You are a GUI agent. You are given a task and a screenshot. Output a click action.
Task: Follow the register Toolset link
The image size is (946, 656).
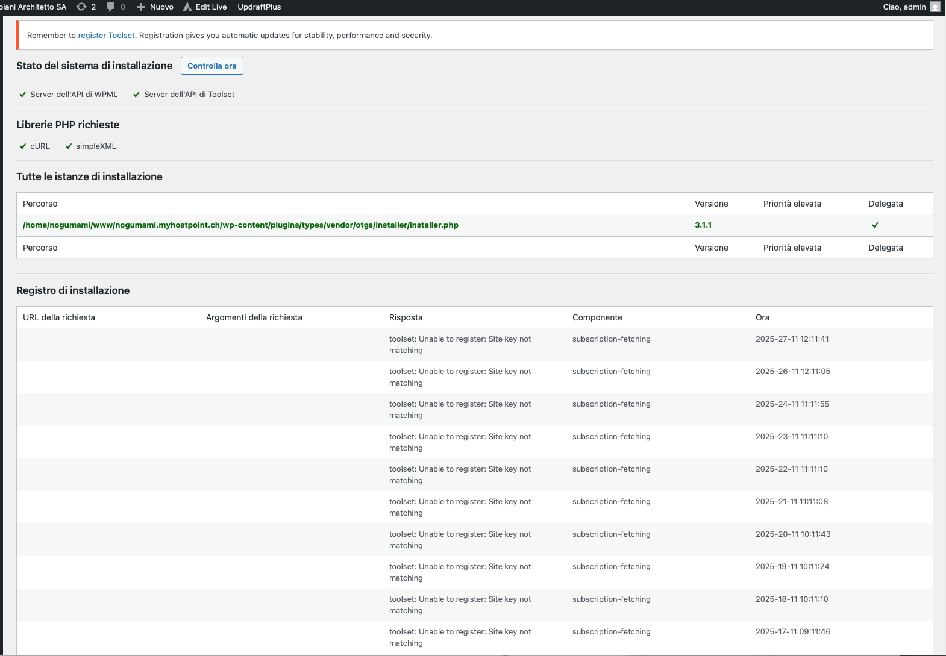(x=106, y=36)
